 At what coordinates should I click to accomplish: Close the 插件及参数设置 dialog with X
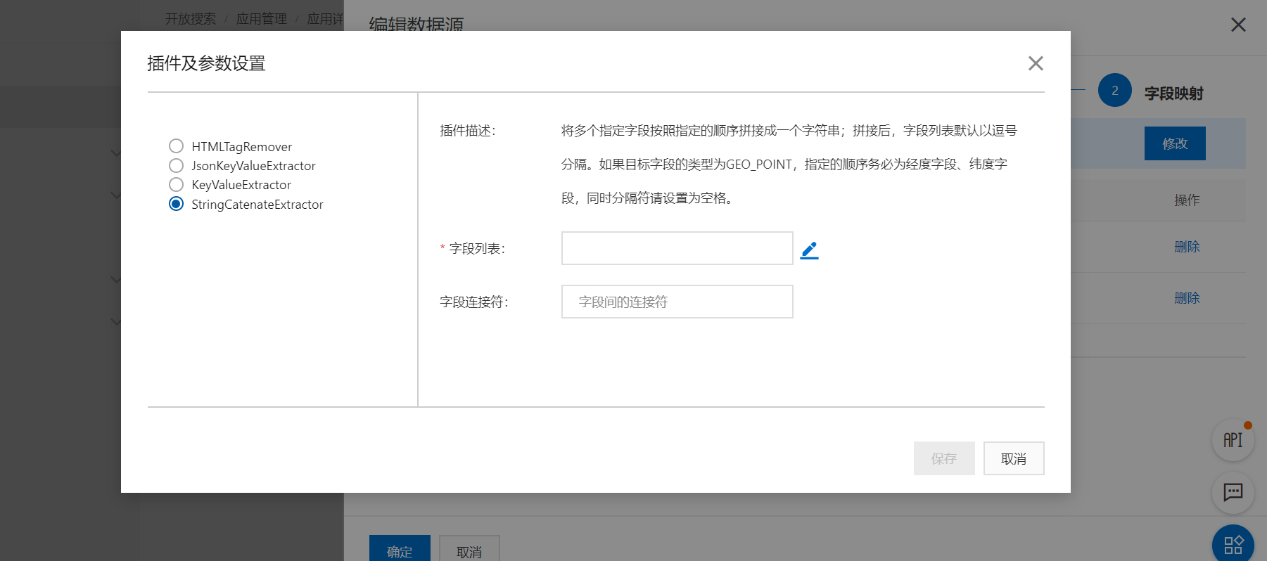click(1036, 63)
